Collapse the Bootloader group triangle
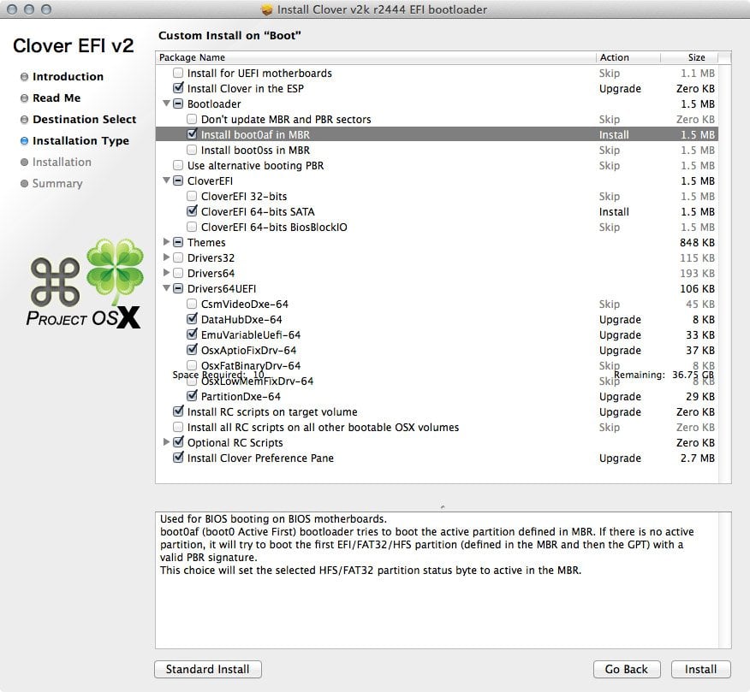Viewport: 750px width, 692px height. (x=166, y=104)
